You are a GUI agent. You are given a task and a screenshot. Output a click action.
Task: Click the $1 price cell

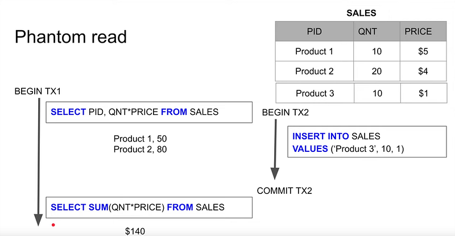point(424,93)
